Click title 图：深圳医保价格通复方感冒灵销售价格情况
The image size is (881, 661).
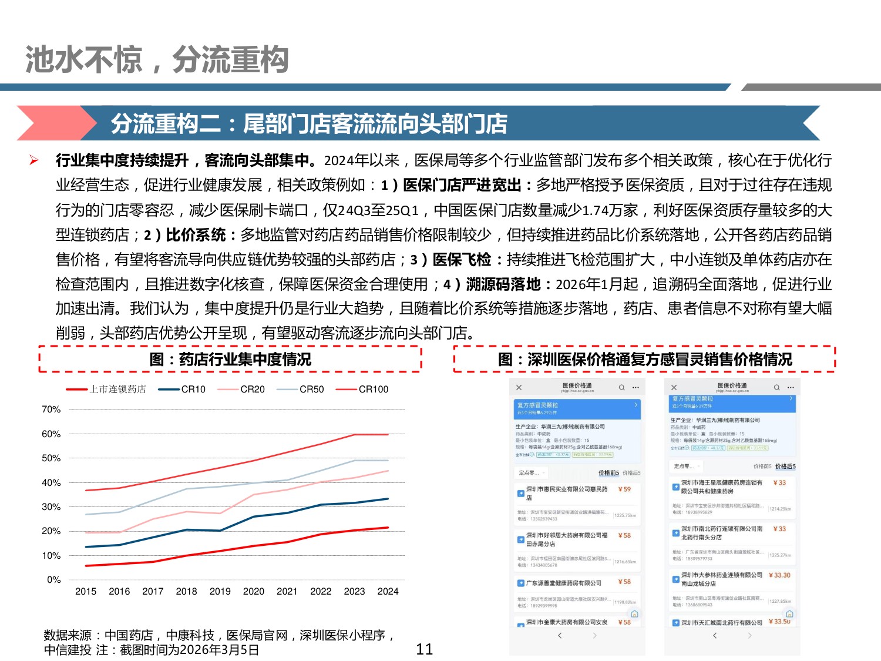point(645,359)
